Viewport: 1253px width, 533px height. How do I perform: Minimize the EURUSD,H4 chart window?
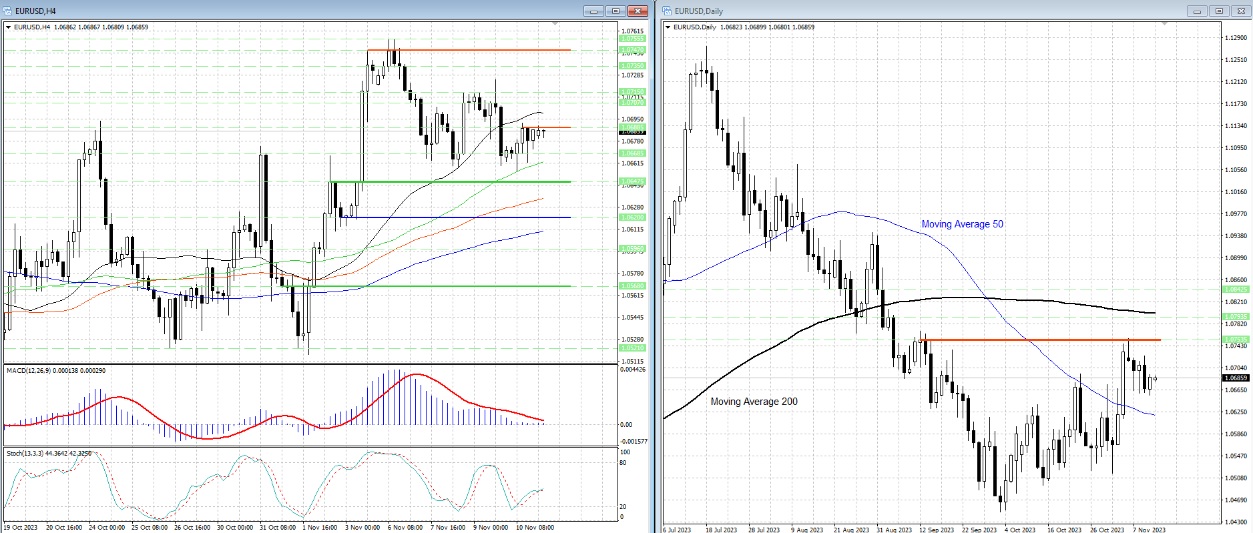click(x=593, y=11)
